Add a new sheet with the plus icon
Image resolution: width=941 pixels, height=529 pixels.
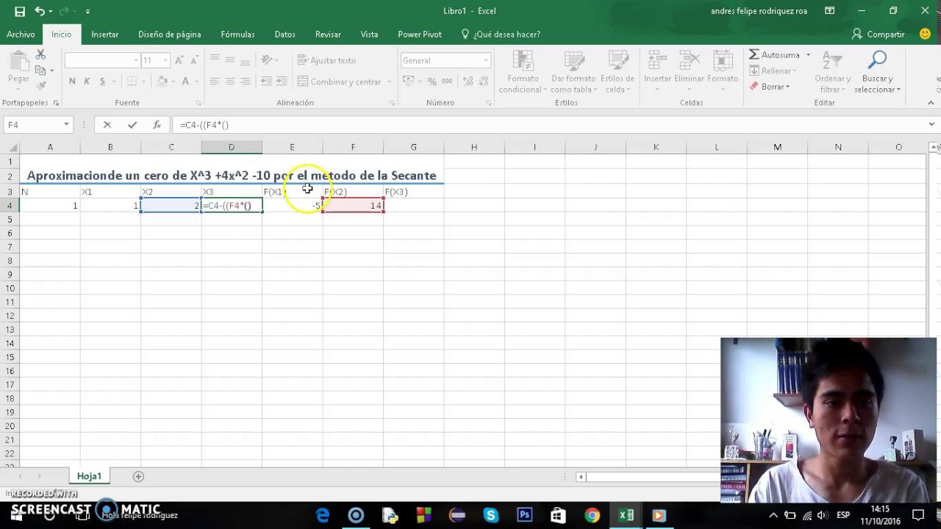[x=138, y=476]
